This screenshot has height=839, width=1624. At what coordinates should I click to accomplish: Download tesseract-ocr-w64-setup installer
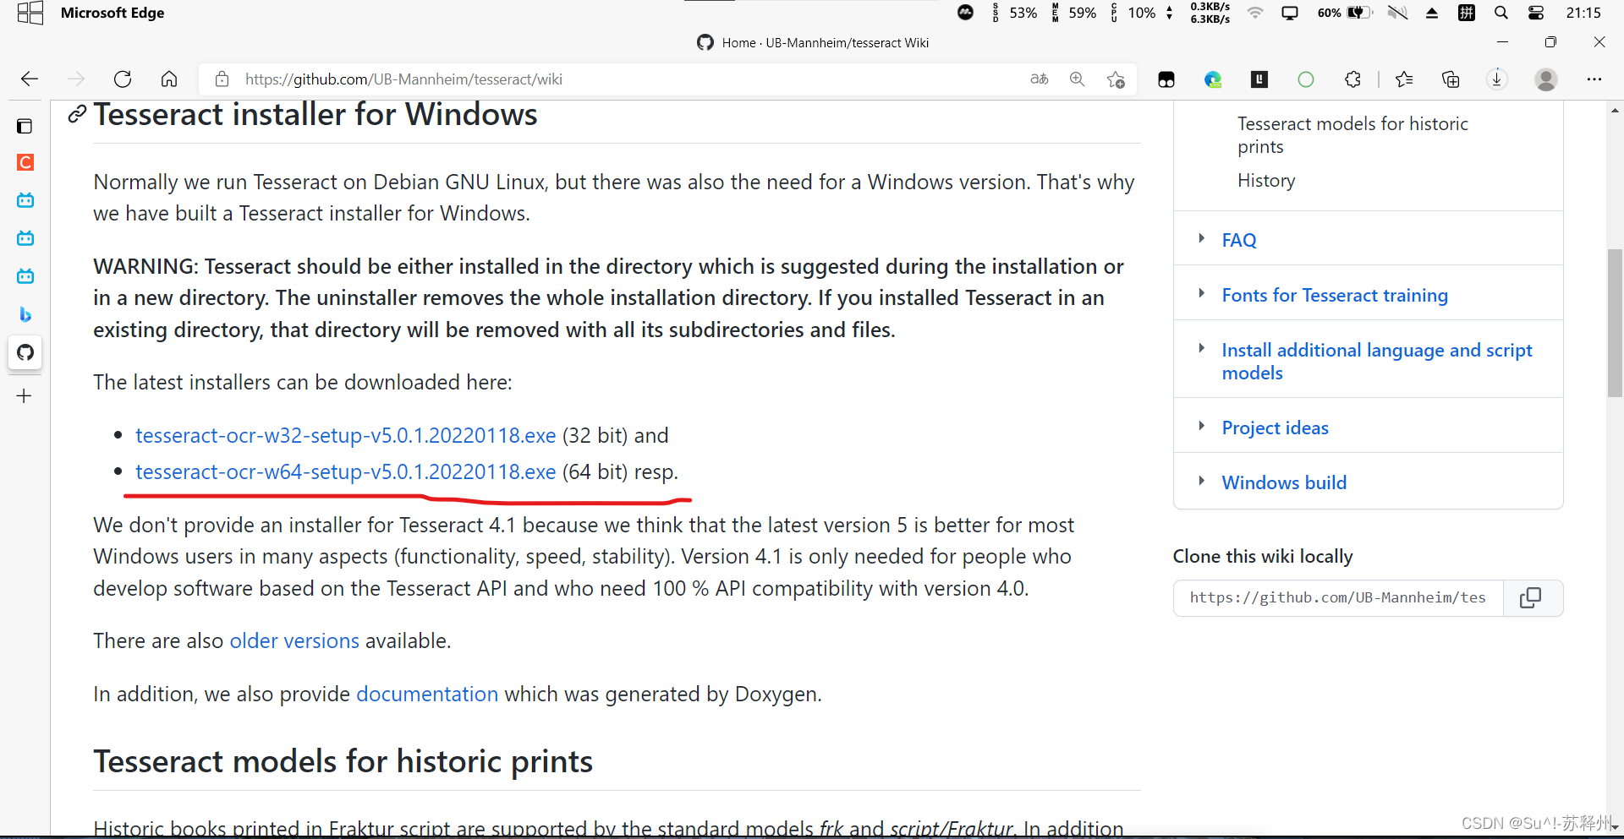(x=345, y=471)
